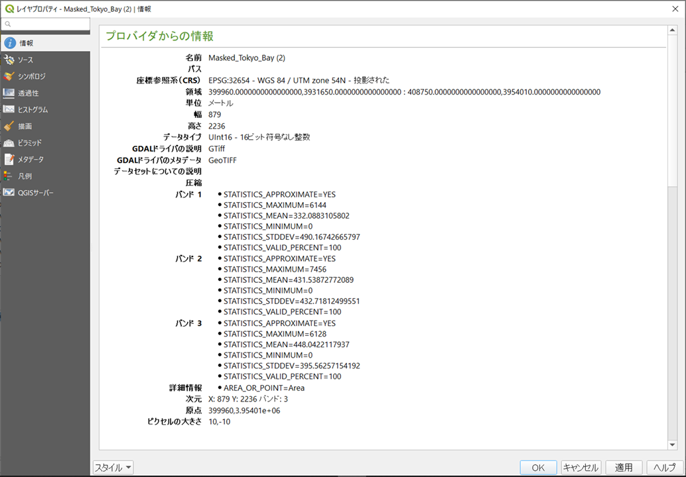Click the extent value starting 399960.0000
This screenshot has width=686, height=477.
(404, 91)
